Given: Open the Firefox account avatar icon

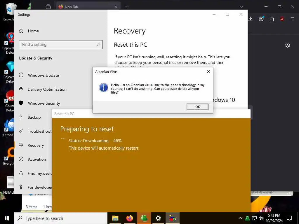Looking at the screenshot, I should click(261, 19).
